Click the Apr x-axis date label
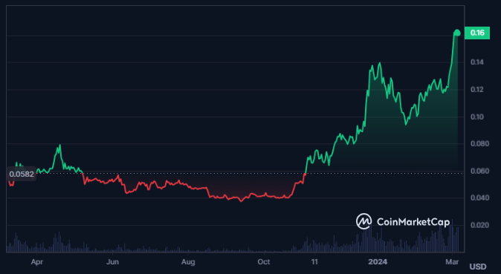This screenshot has height=274, width=501. pos(37,262)
